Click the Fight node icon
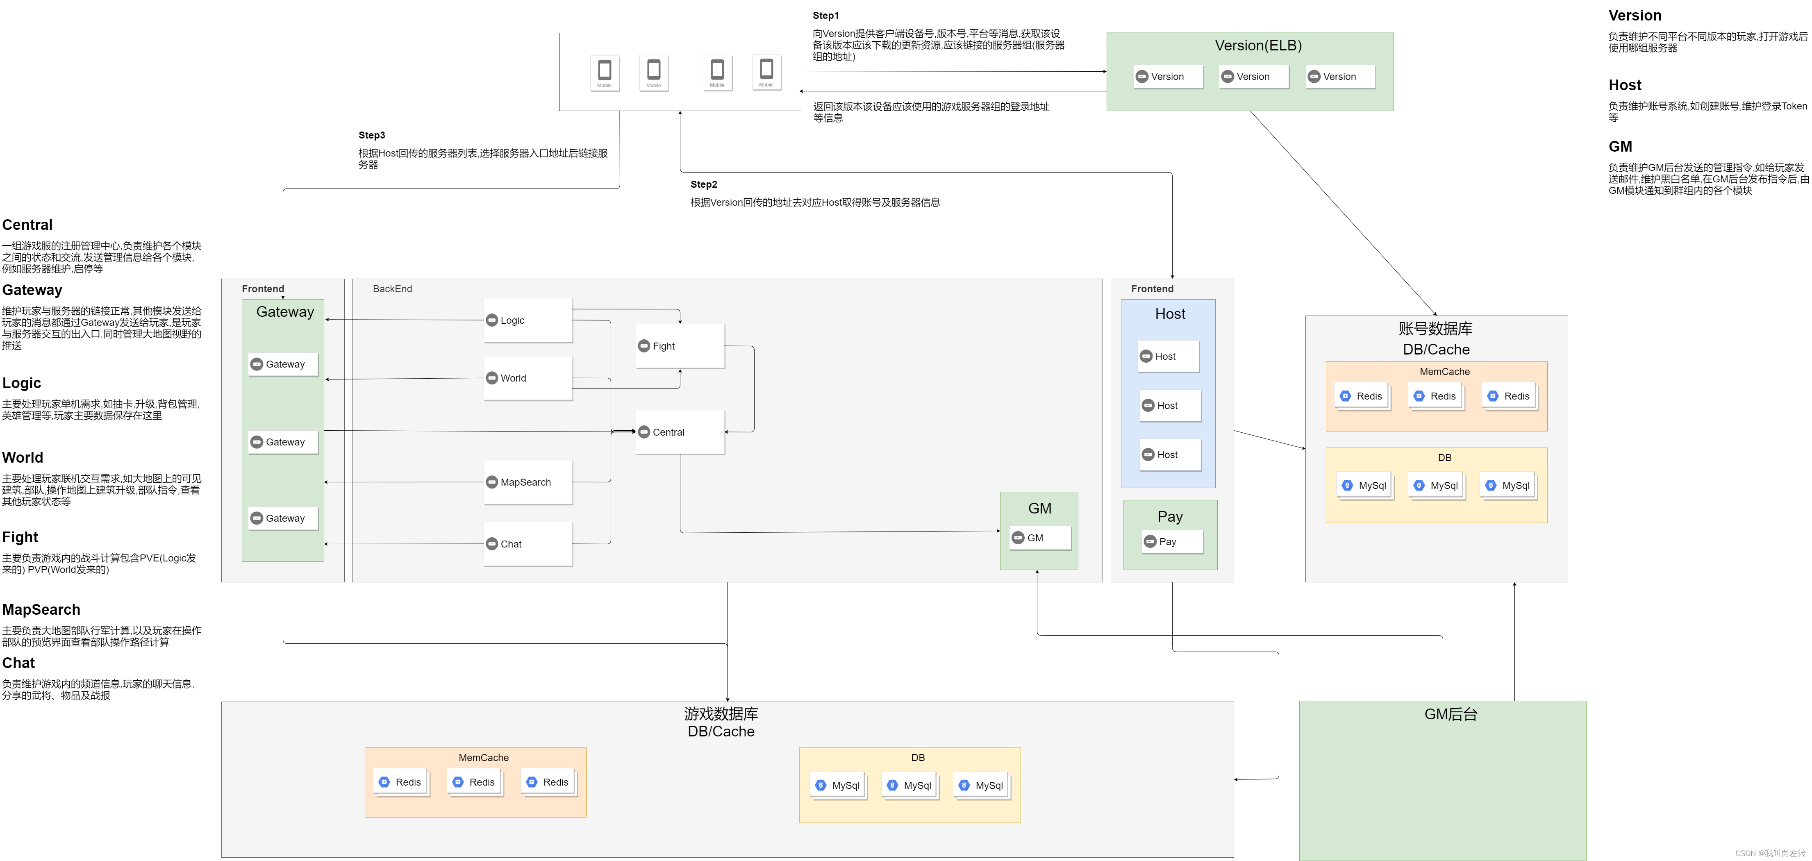1812x861 pixels. pyautogui.click(x=643, y=346)
